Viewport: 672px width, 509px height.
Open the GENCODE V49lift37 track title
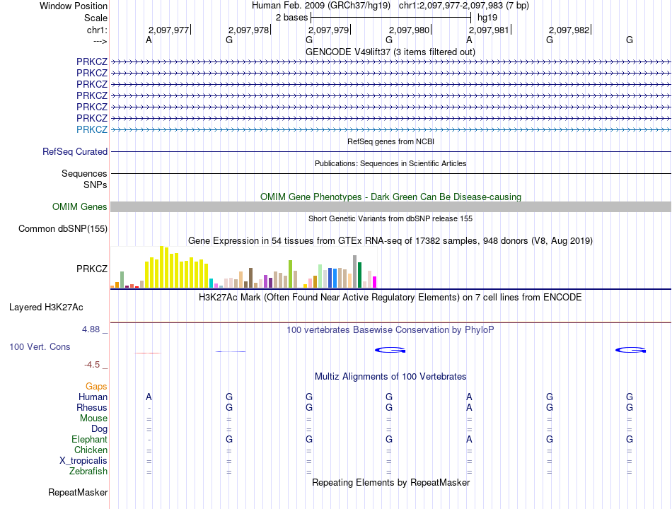(x=390, y=52)
